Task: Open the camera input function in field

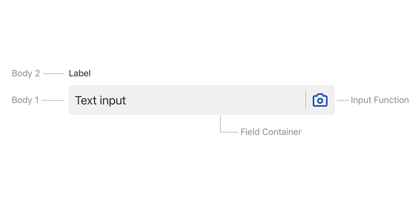Action: tap(320, 100)
